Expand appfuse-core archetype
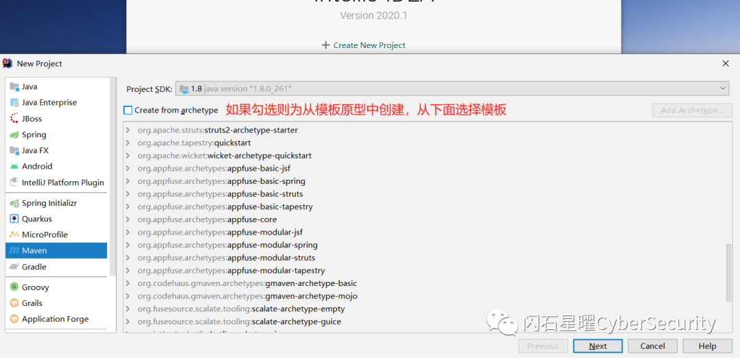Screen dimensions: 740x358 [x=127, y=219]
